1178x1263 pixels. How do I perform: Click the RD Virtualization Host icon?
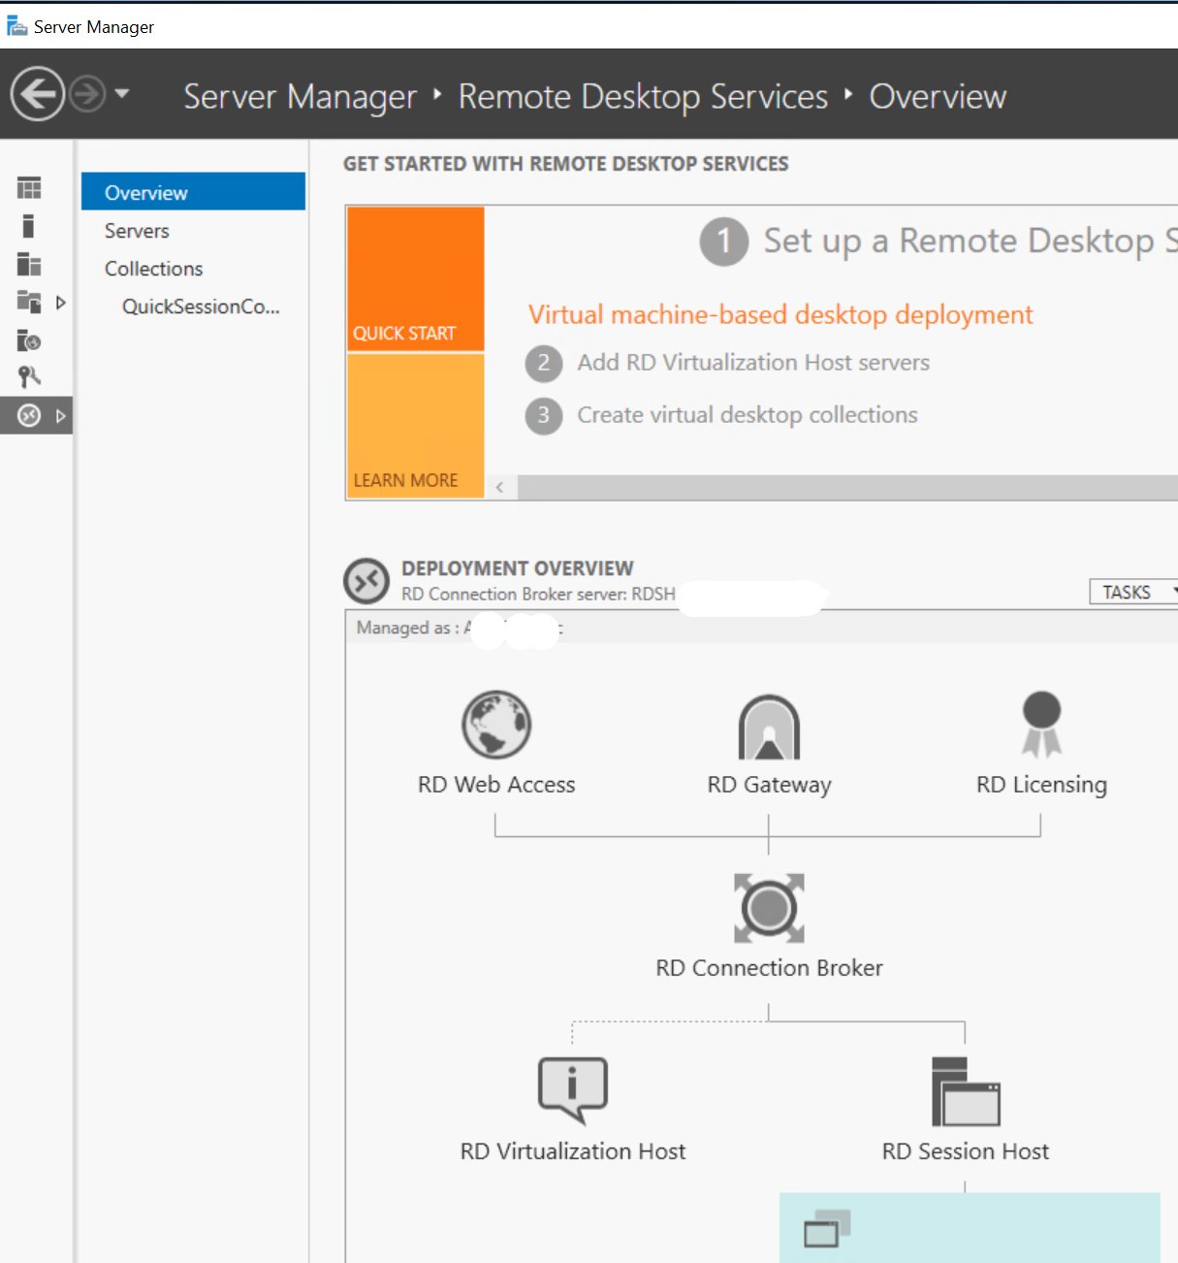(573, 1090)
